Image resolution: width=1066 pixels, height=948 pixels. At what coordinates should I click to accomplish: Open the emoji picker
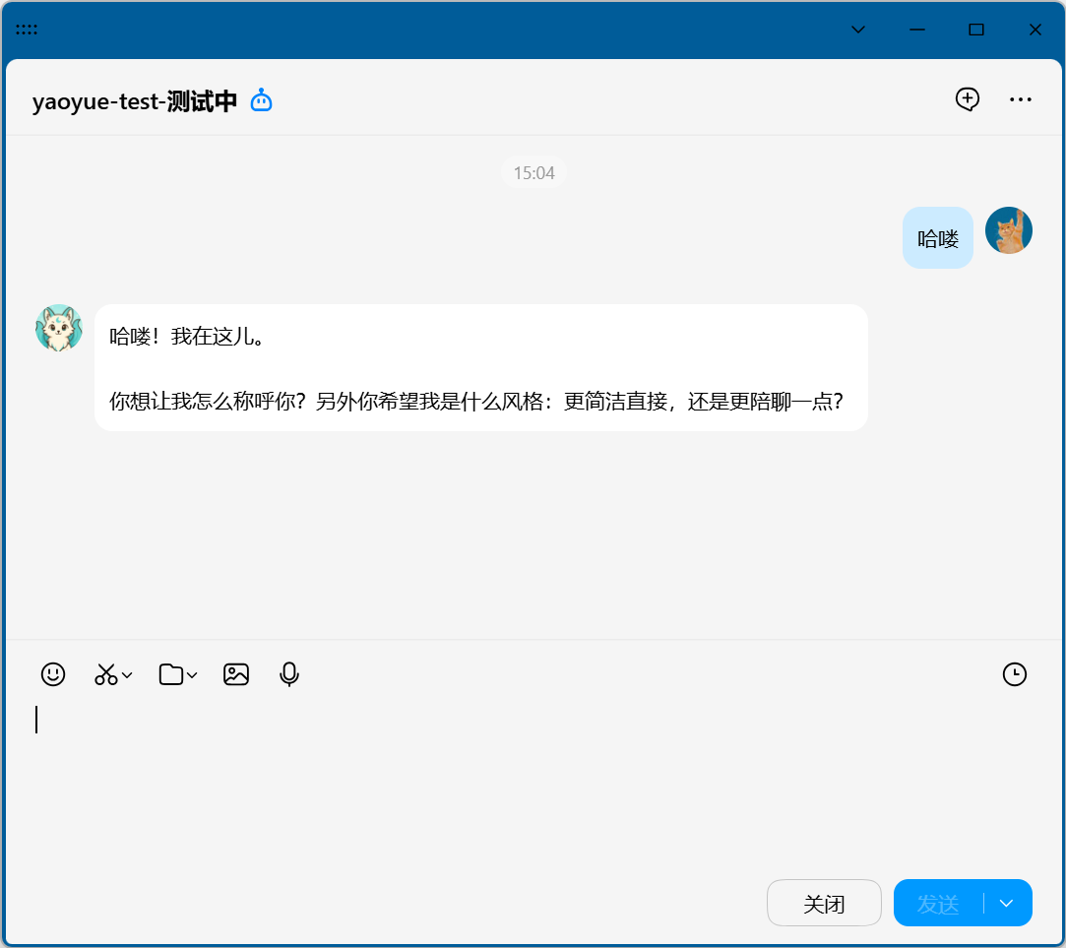(53, 674)
